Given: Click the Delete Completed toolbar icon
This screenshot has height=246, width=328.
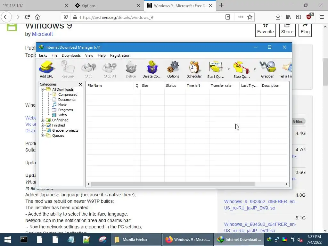Looking at the screenshot, I should coord(152,70).
